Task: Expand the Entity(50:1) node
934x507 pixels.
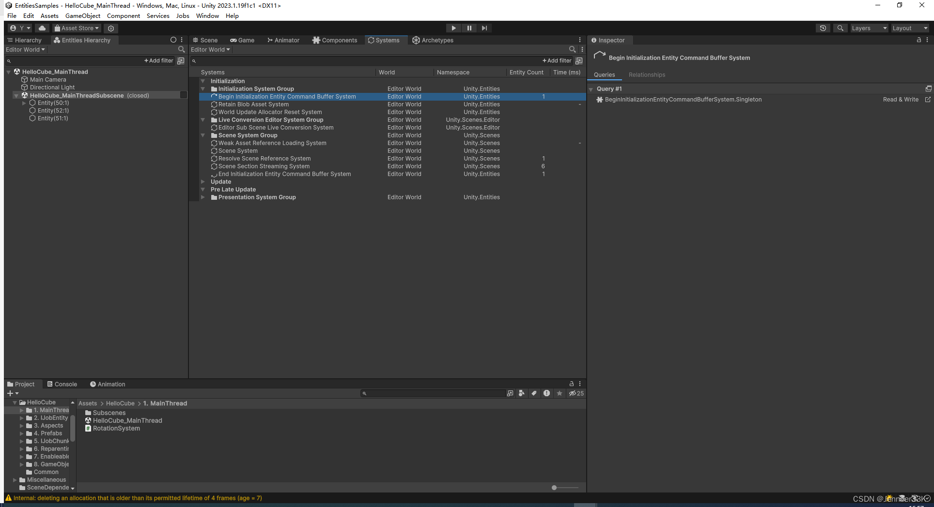Action: (24, 103)
